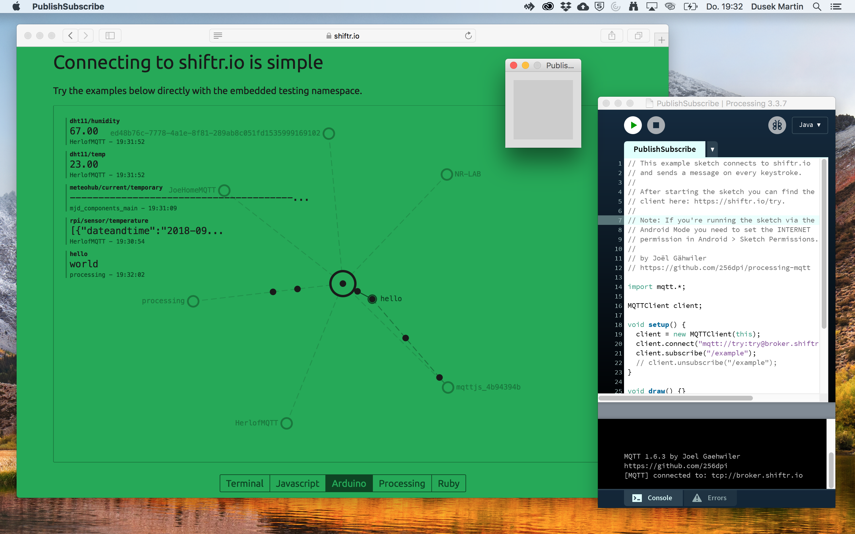Go forward in Safari history
This screenshot has height=534, width=855.
click(86, 36)
